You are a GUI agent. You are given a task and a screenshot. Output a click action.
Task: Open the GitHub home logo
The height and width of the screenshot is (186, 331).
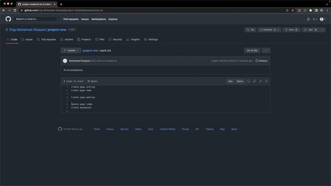pyautogui.click(x=8, y=19)
